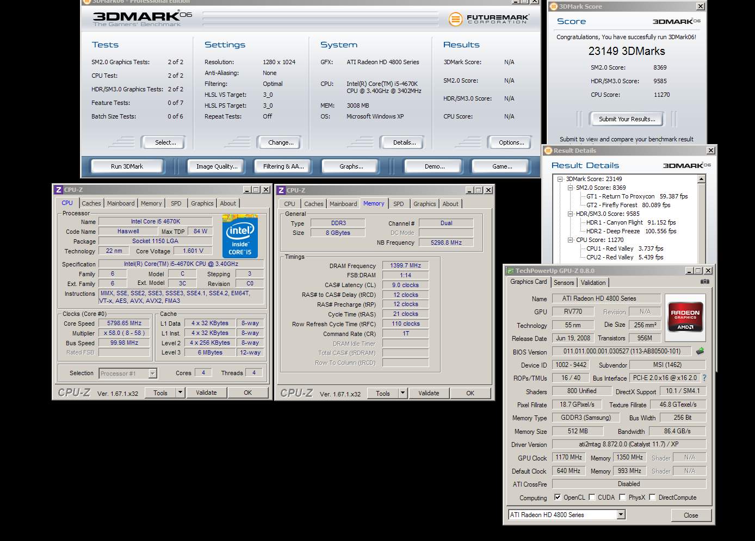The height and width of the screenshot is (541, 755).
Task: Open the About tab in left CPU-Z
Action: pyautogui.click(x=228, y=203)
